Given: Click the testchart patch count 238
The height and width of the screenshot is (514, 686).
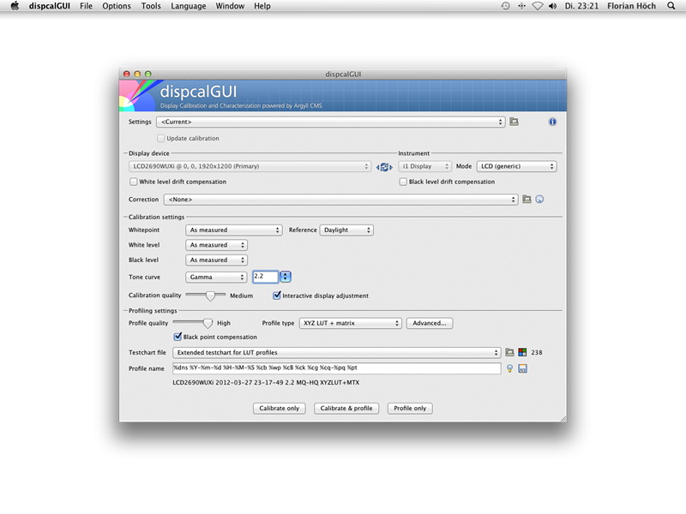Looking at the screenshot, I should coord(537,352).
